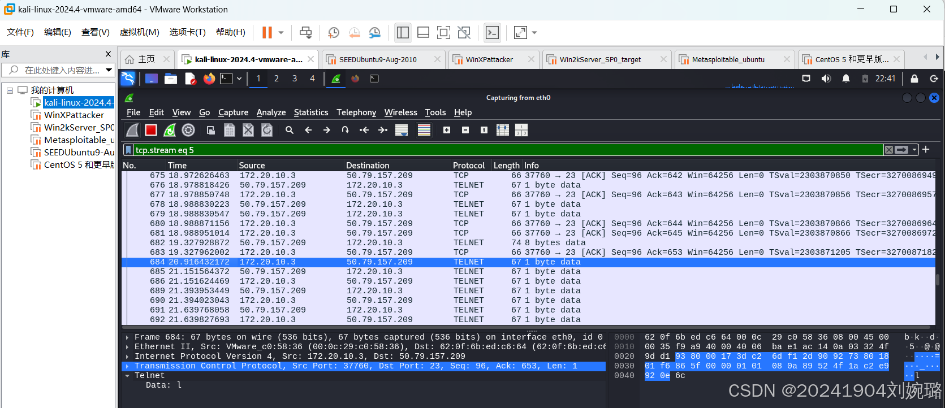Open a capture file icon in Wireshark toolbar

[210, 130]
